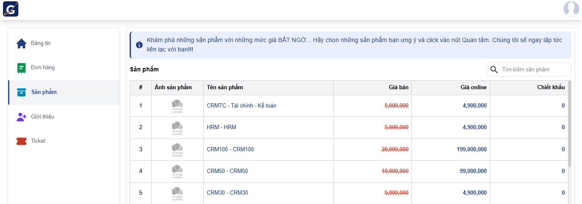
Task: Select the CRM100 - CRM100 product name
Action: point(230,149)
